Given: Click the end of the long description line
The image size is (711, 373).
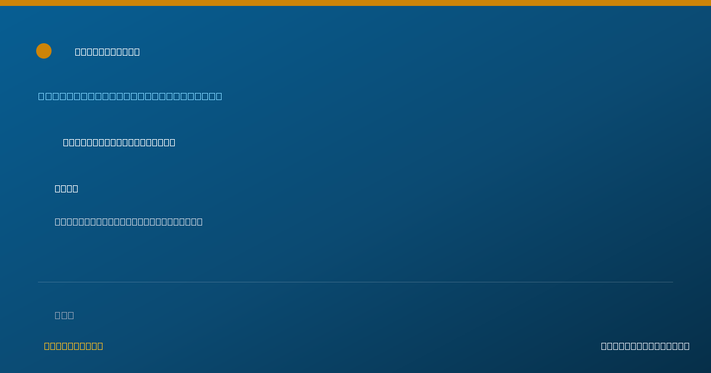Looking at the screenshot, I should pos(200,221).
